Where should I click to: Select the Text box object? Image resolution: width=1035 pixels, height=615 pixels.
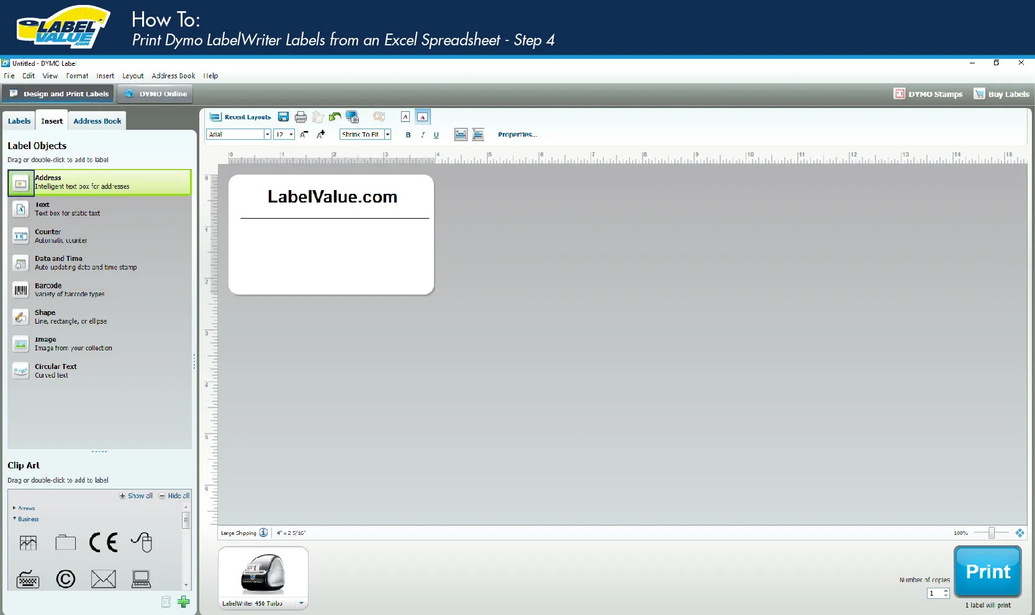[99, 209]
